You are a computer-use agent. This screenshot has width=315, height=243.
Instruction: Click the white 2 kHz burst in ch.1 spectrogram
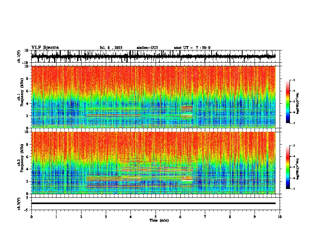[187, 115]
